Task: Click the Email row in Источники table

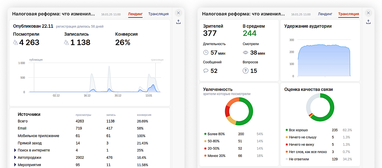Action: (23, 128)
